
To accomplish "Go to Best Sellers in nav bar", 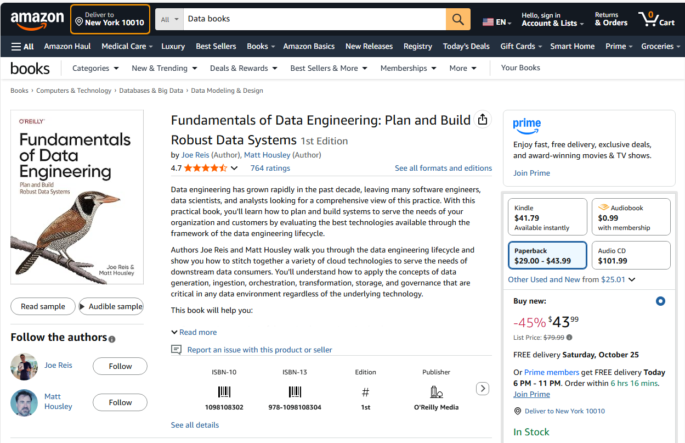I will pyautogui.click(x=216, y=46).
